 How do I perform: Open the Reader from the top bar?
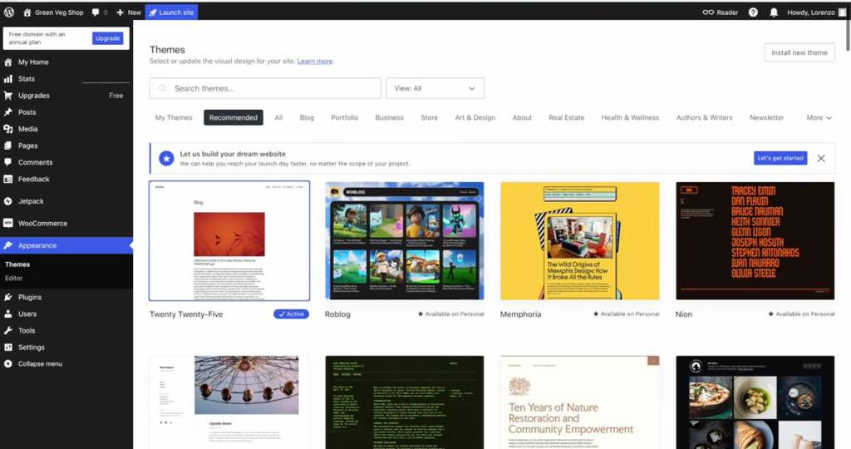[720, 12]
